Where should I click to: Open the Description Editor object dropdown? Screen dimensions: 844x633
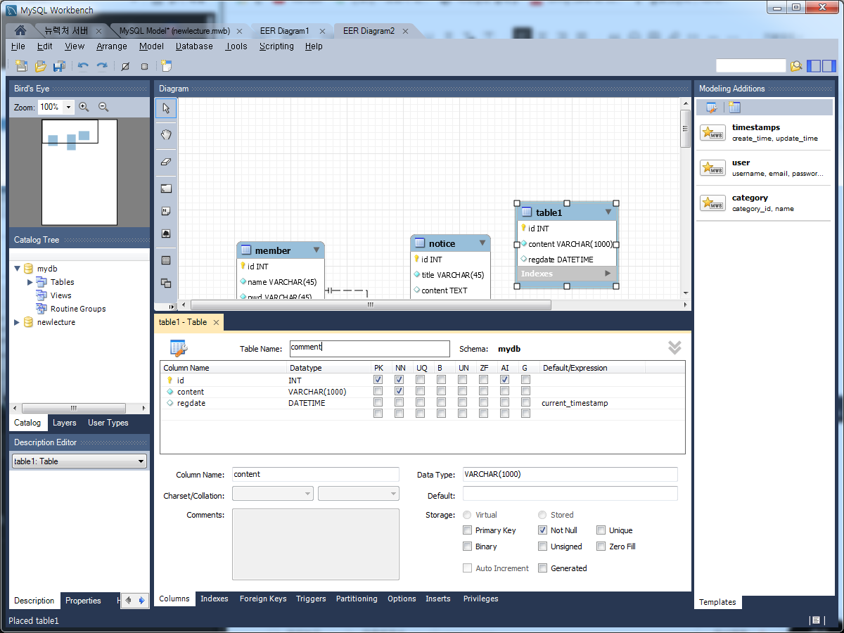[141, 461]
